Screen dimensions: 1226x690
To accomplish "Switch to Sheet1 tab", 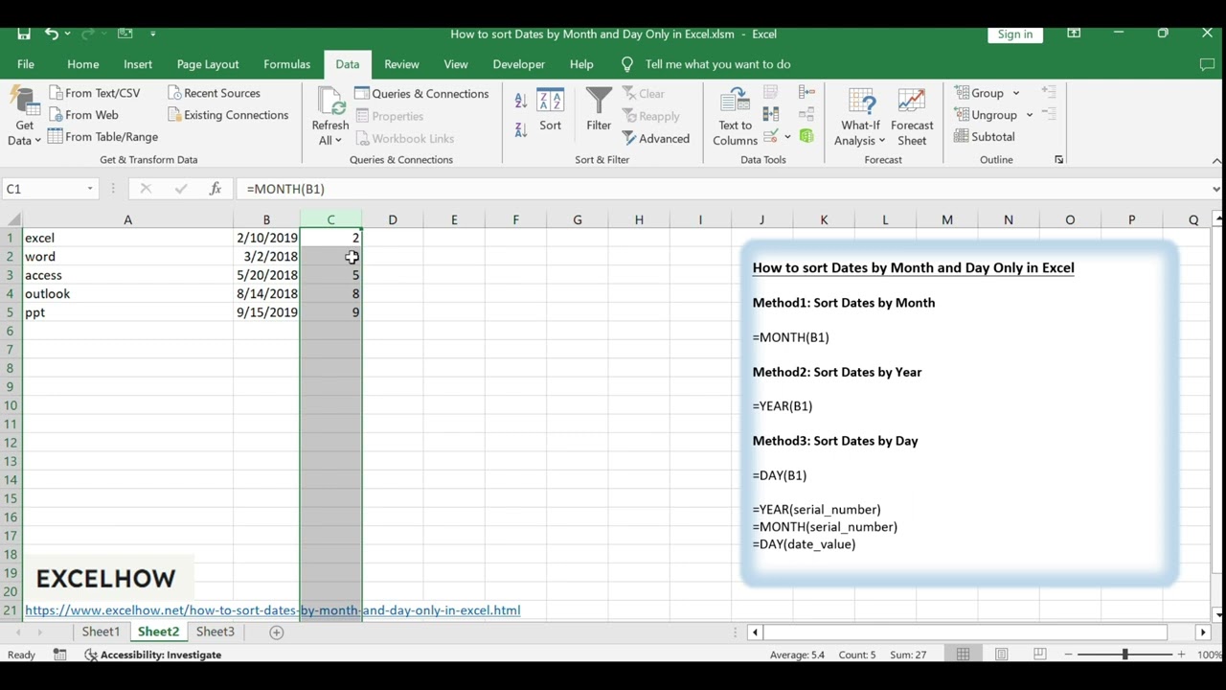I will [101, 632].
